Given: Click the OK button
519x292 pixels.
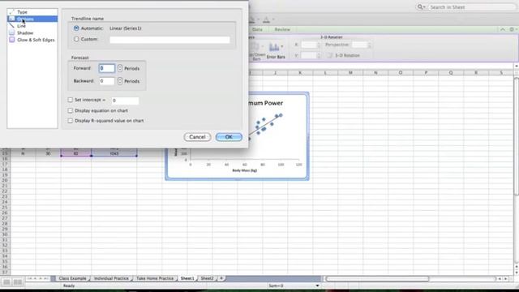Looking at the screenshot, I should (229, 137).
